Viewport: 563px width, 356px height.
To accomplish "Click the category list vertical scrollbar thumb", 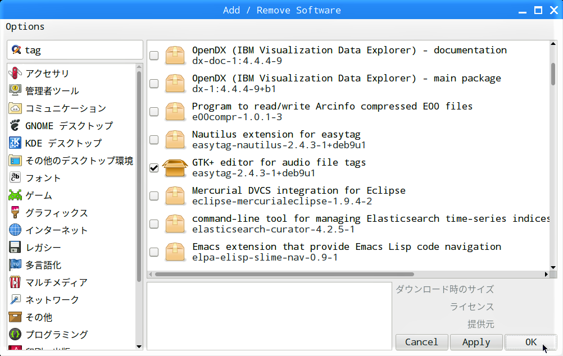I will coord(139,176).
